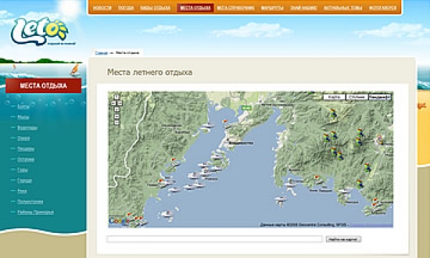Open the Базы отдыха menu item
The image size is (430, 258).
(x=156, y=8)
